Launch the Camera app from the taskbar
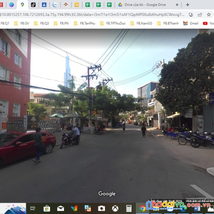Viewport: 214px width, 214px height. click(x=101, y=208)
